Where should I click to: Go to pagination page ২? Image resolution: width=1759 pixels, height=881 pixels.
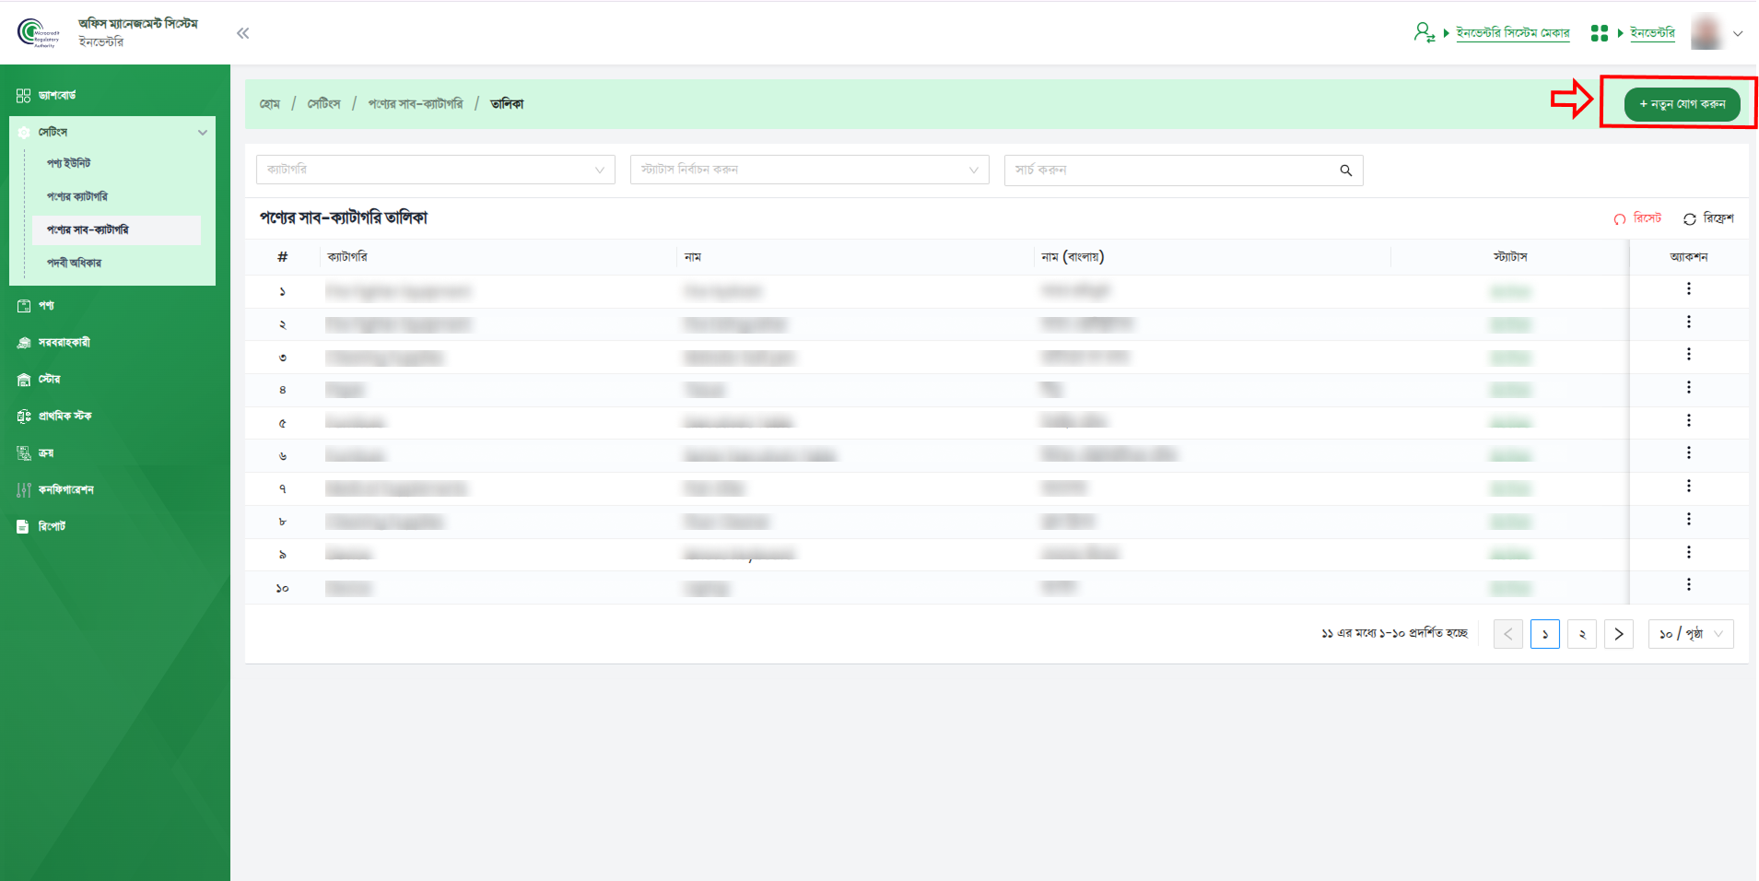click(1581, 634)
